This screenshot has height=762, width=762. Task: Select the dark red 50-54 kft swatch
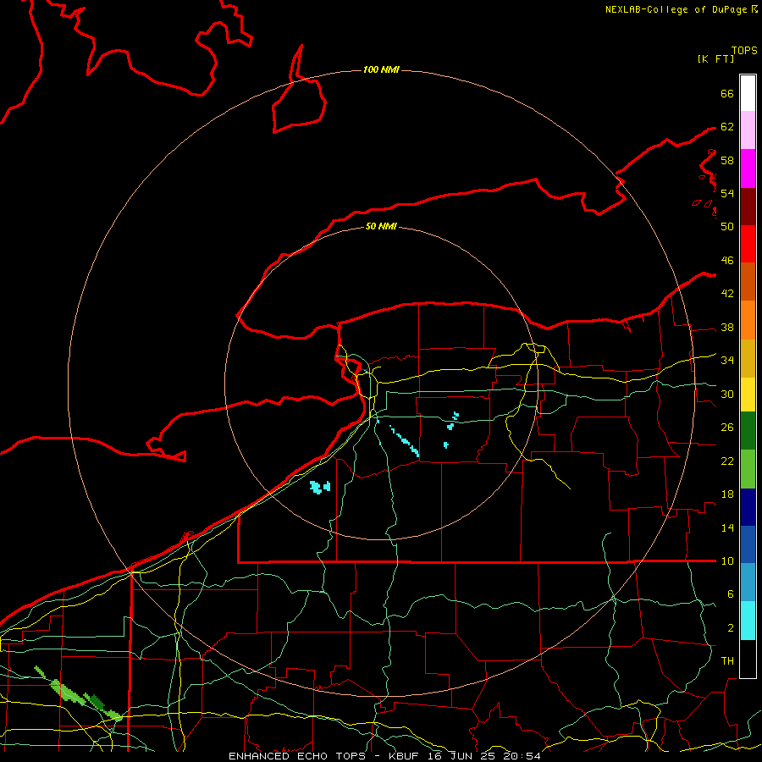(x=748, y=207)
